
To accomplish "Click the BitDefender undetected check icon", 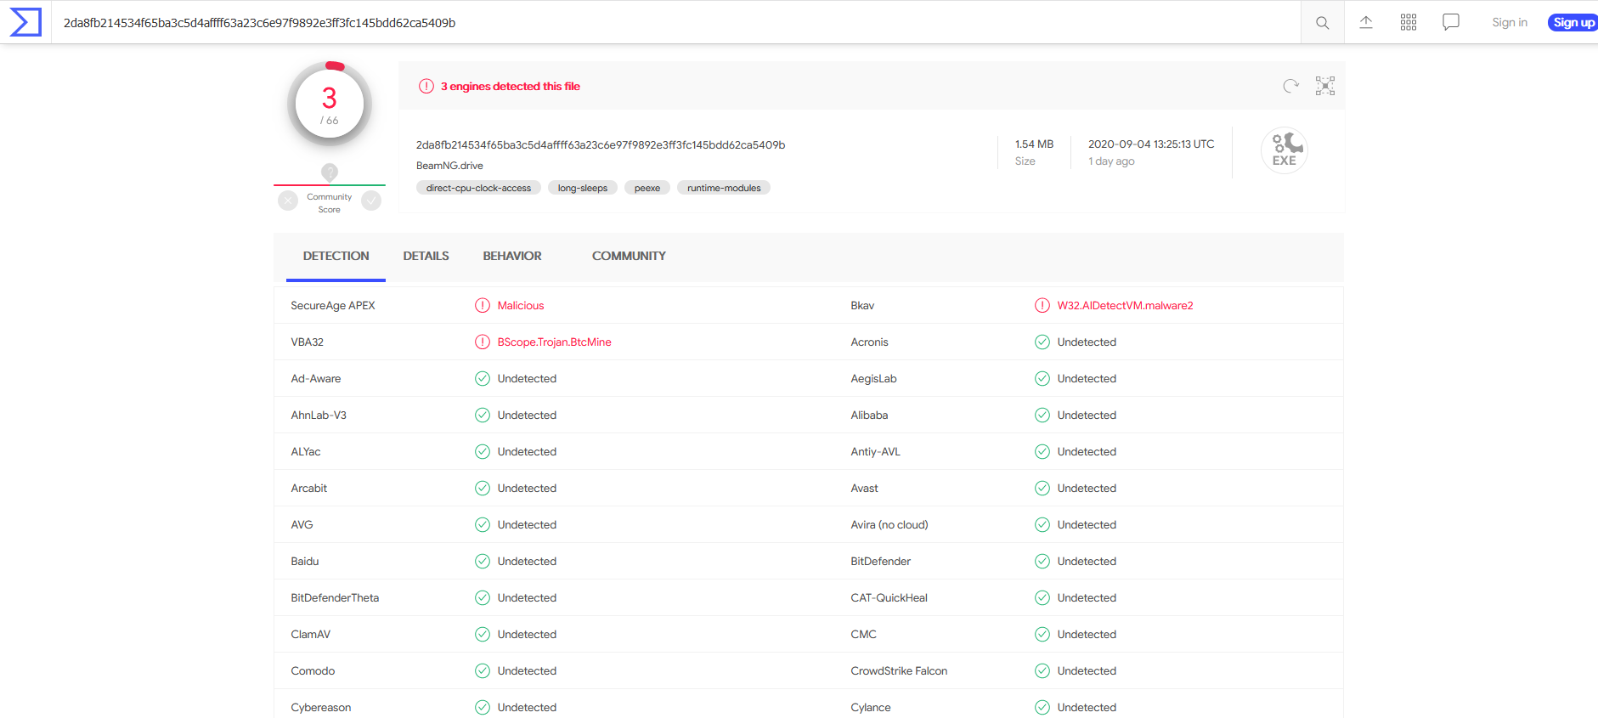I will (1042, 561).
